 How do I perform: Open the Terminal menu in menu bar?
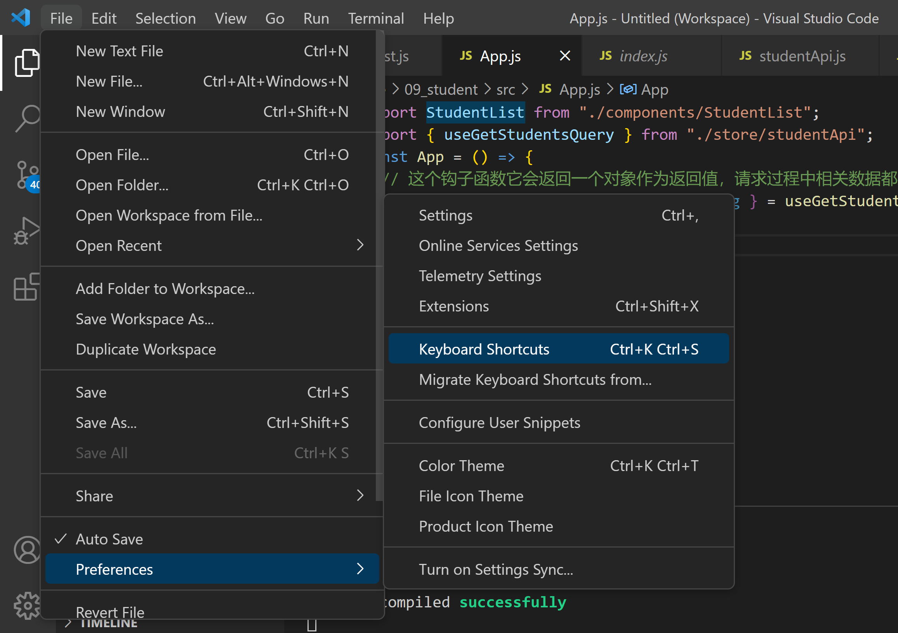click(375, 18)
